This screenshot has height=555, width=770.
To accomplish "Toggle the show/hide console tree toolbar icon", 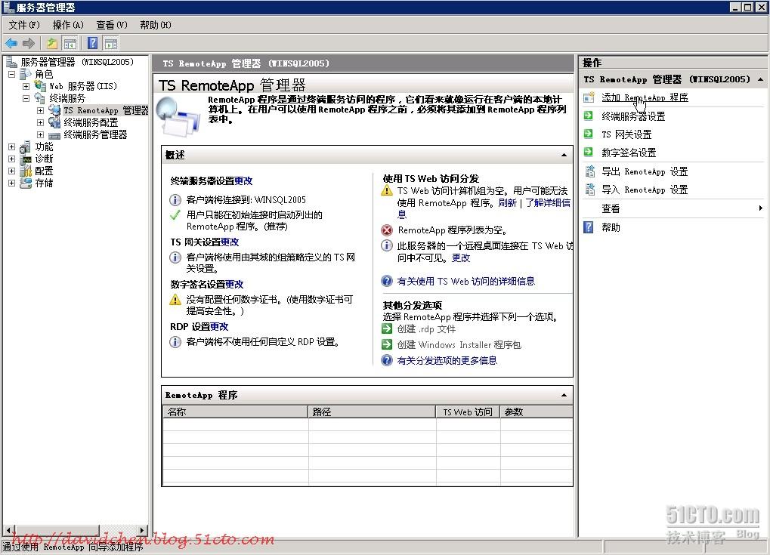I will 70,44.
